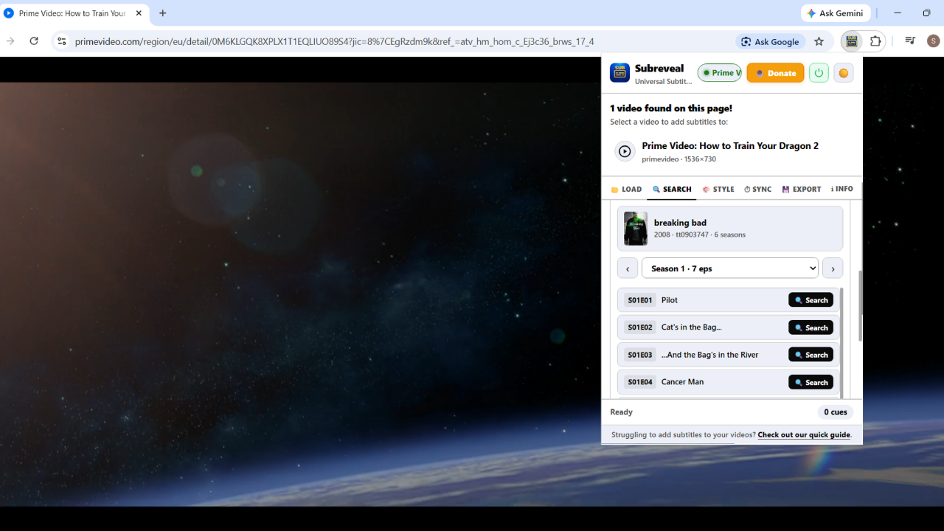Toggle the green power button in Subreveal
This screenshot has width=944, height=531.
(x=819, y=73)
